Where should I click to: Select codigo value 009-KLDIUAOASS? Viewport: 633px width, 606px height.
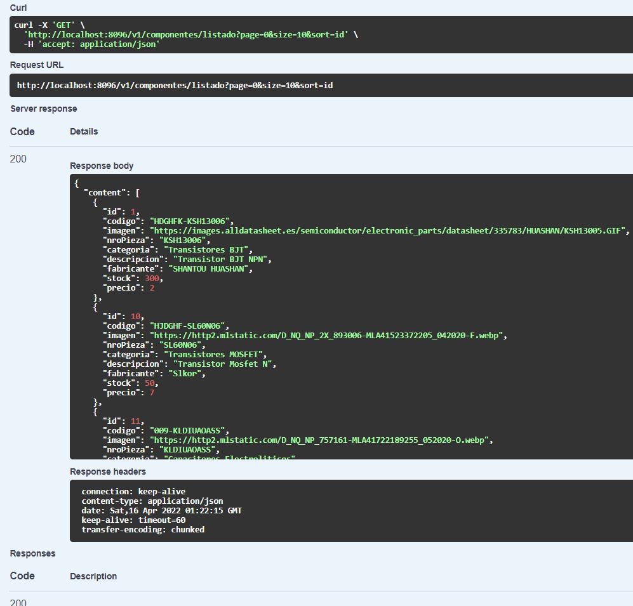[x=187, y=431]
